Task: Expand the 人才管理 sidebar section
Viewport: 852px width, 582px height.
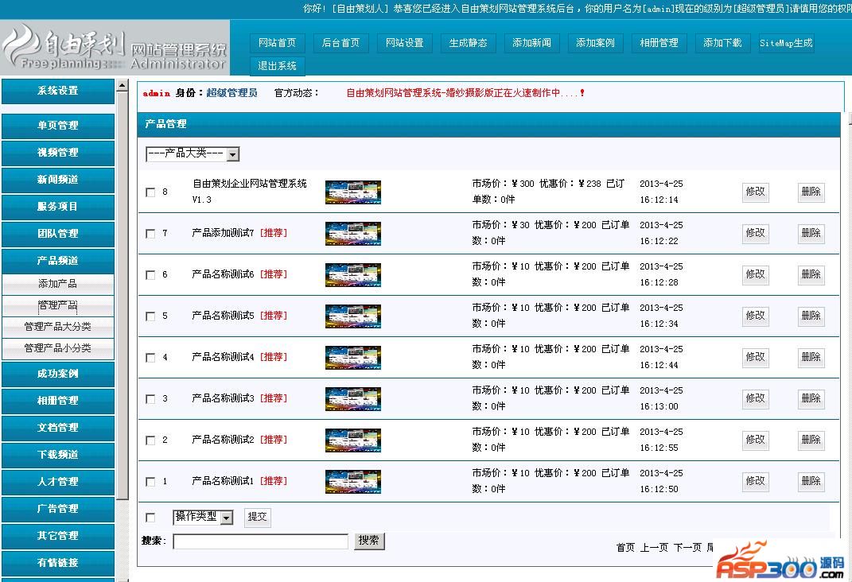Action: click(x=57, y=482)
